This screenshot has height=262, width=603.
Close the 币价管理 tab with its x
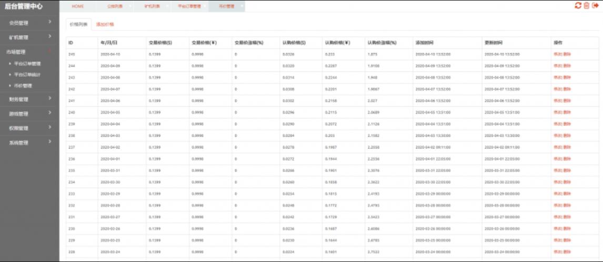(242, 6)
